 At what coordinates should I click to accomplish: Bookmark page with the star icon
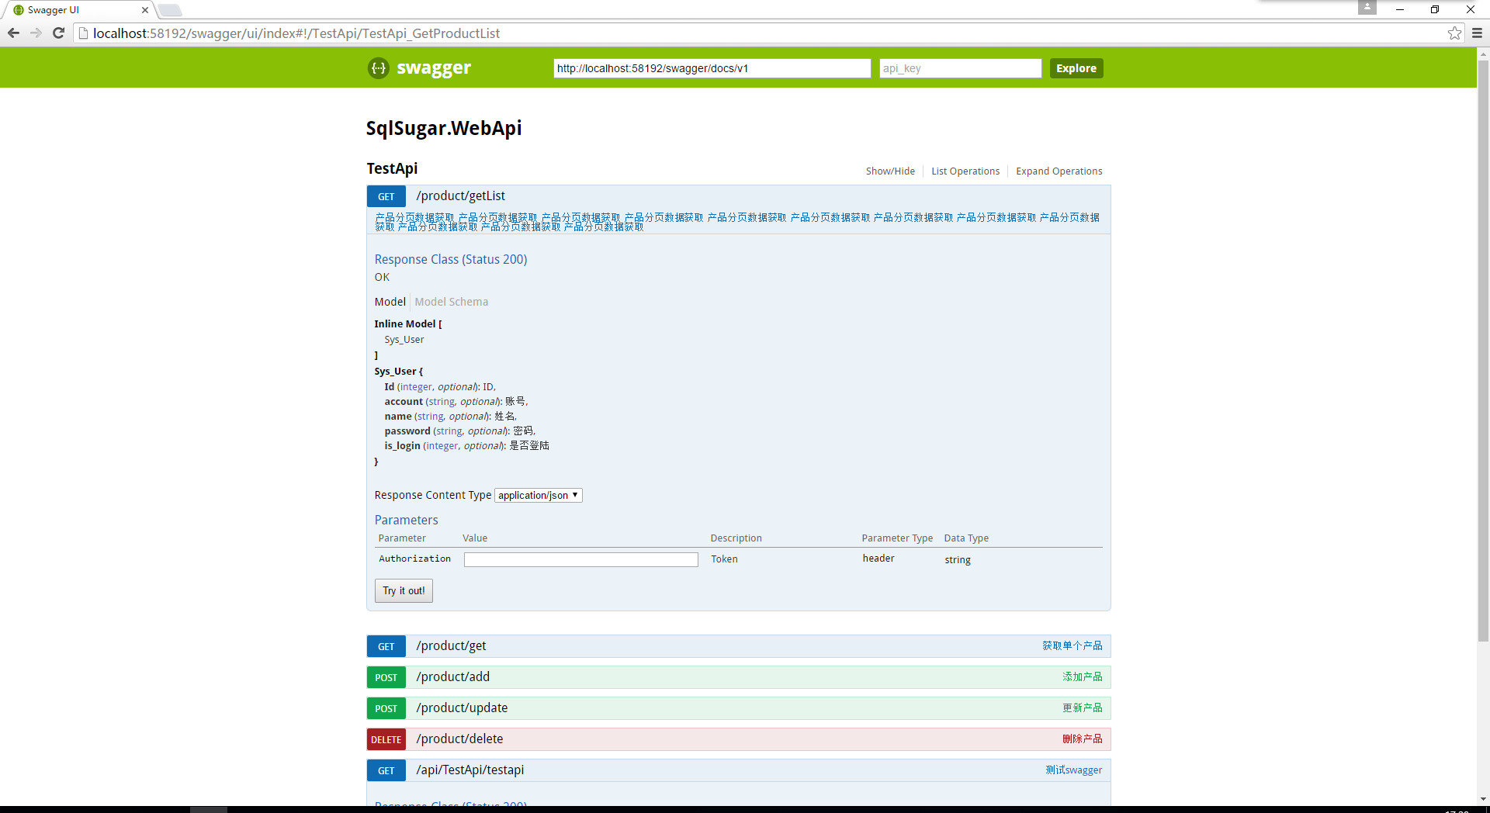tap(1454, 33)
